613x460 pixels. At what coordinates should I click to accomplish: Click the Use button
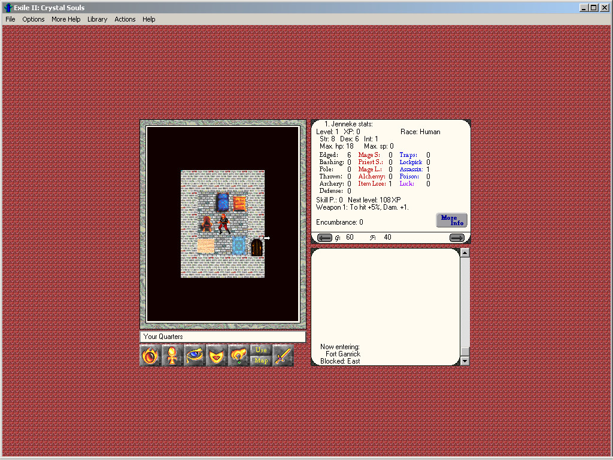261,350
